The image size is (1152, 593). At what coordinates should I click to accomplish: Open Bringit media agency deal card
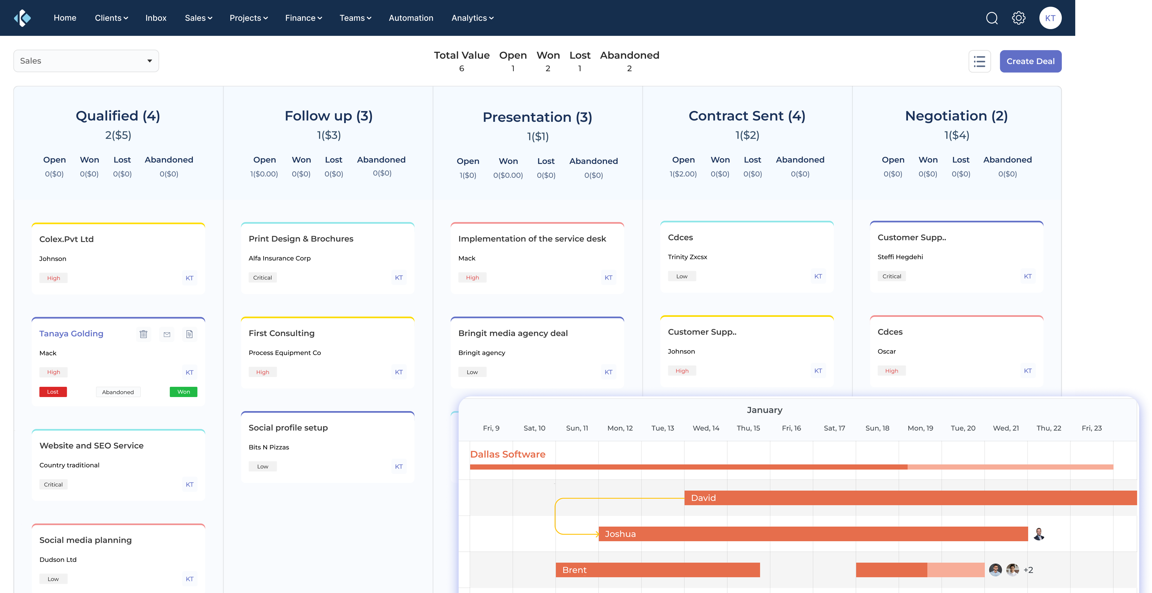537,352
